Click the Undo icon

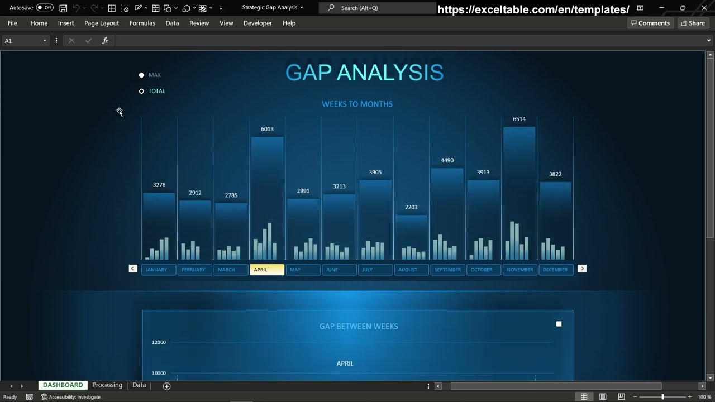pos(77,8)
